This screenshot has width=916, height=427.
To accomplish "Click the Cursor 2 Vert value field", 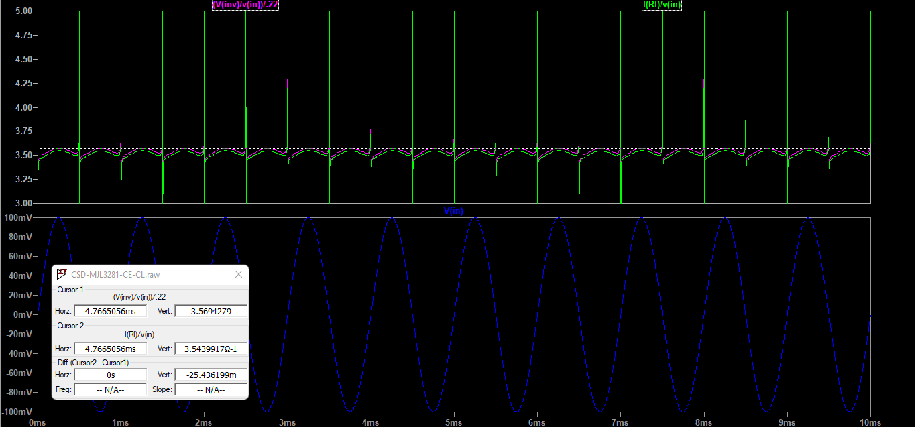I will coord(211,349).
